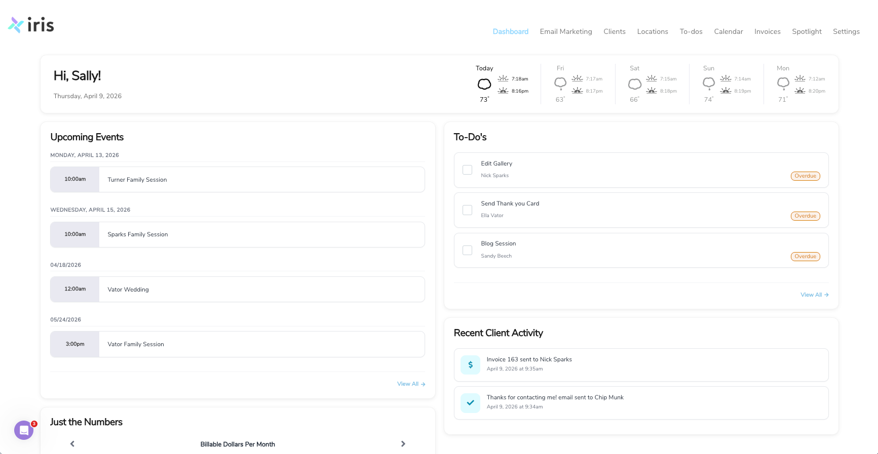
Task: Click Saturday's sunrise icon at 7:15am
Action: (x=652, y=78)
